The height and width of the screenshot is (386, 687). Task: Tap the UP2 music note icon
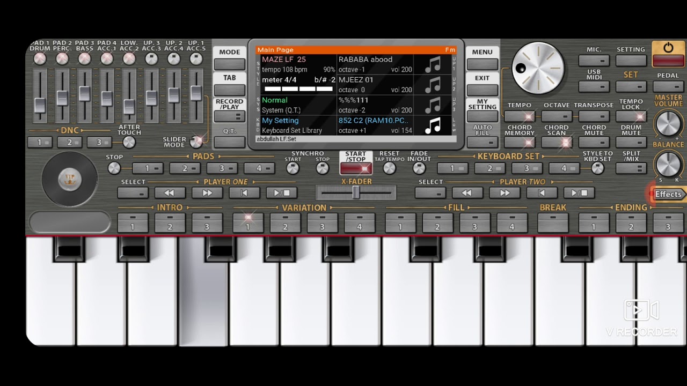pyautogui.click(x=433, y=85)
